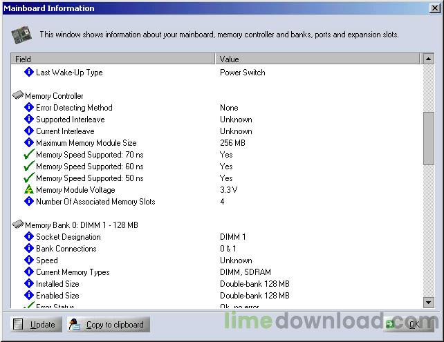Click the scrollbar down arrow
This screenshot has width=444, height=342.
click(429, 303)
